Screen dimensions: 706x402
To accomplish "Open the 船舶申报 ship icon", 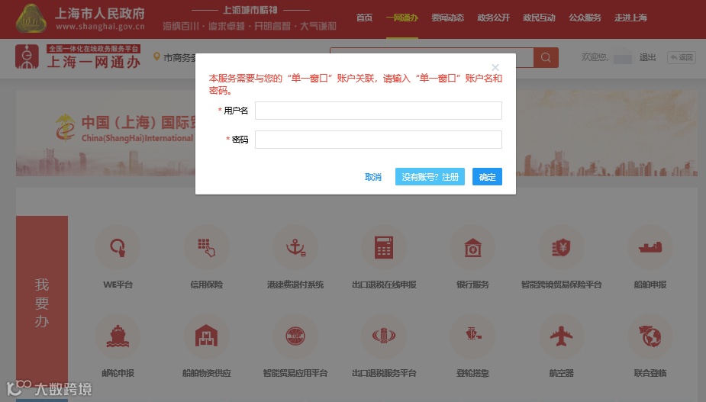I will [650, 248].
